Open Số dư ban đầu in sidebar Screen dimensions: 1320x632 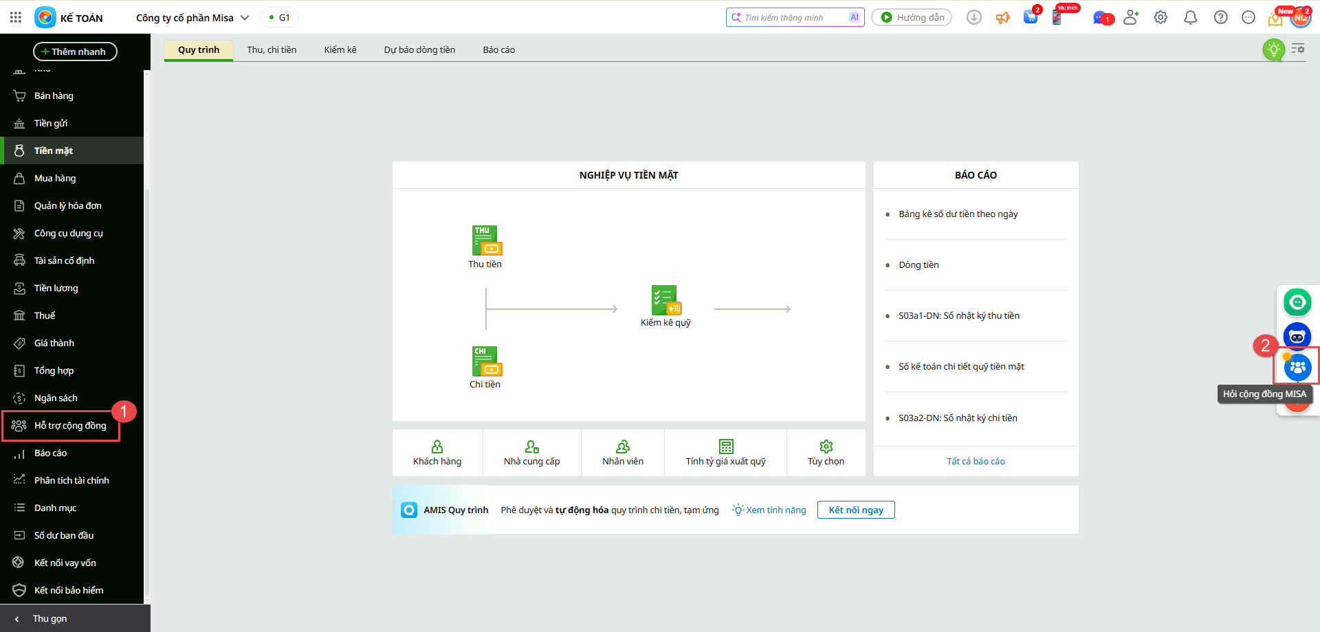(x=72, y=535)
